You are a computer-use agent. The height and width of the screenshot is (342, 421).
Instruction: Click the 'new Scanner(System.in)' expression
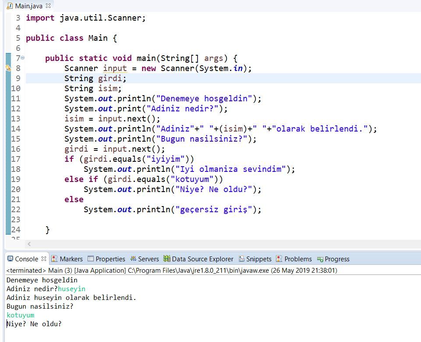pos(194,68)
